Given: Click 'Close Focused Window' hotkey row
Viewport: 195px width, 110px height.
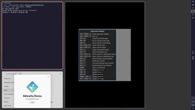Looking at the screenshot, I should click(97, 38).
